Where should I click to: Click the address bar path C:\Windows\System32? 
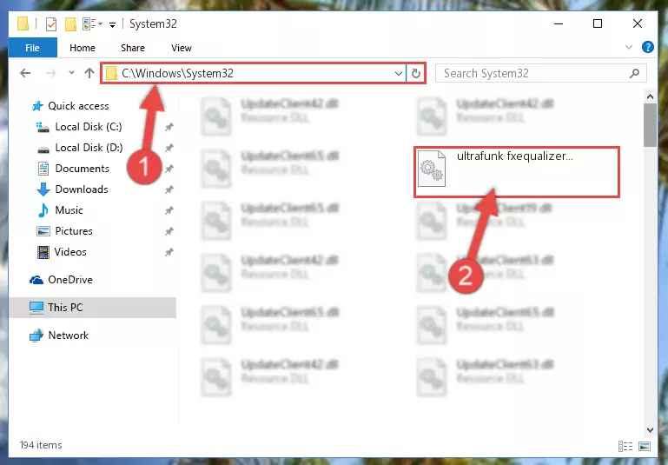177,73
